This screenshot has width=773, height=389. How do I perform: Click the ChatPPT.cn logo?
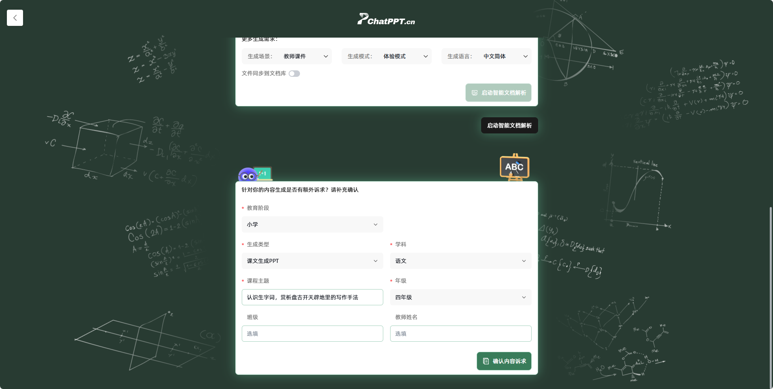point(386,19)
